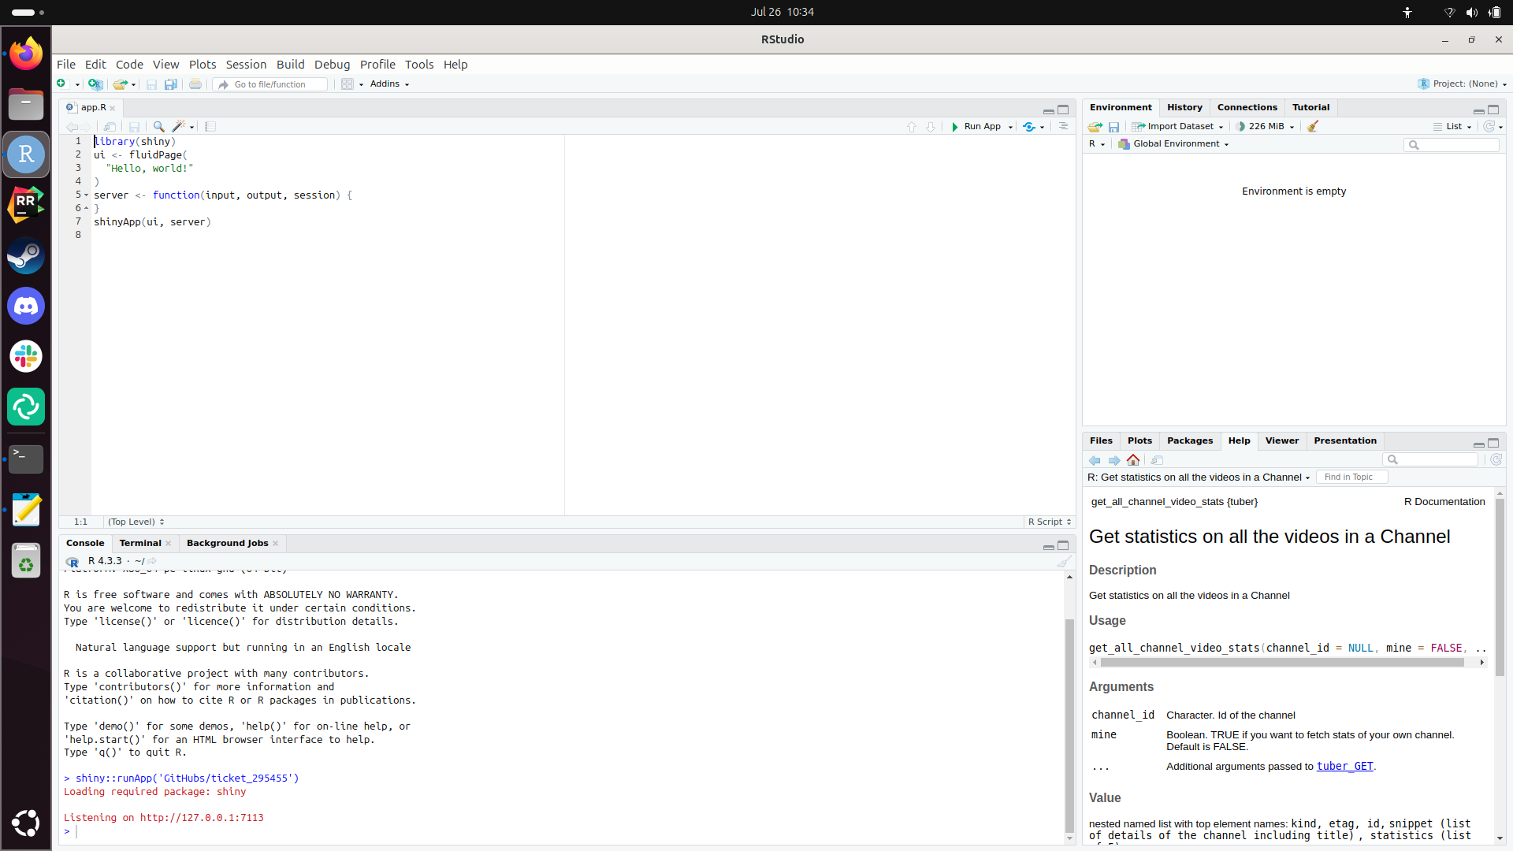
Task: Toggle the document outline button
Action: pos(1063,126)
